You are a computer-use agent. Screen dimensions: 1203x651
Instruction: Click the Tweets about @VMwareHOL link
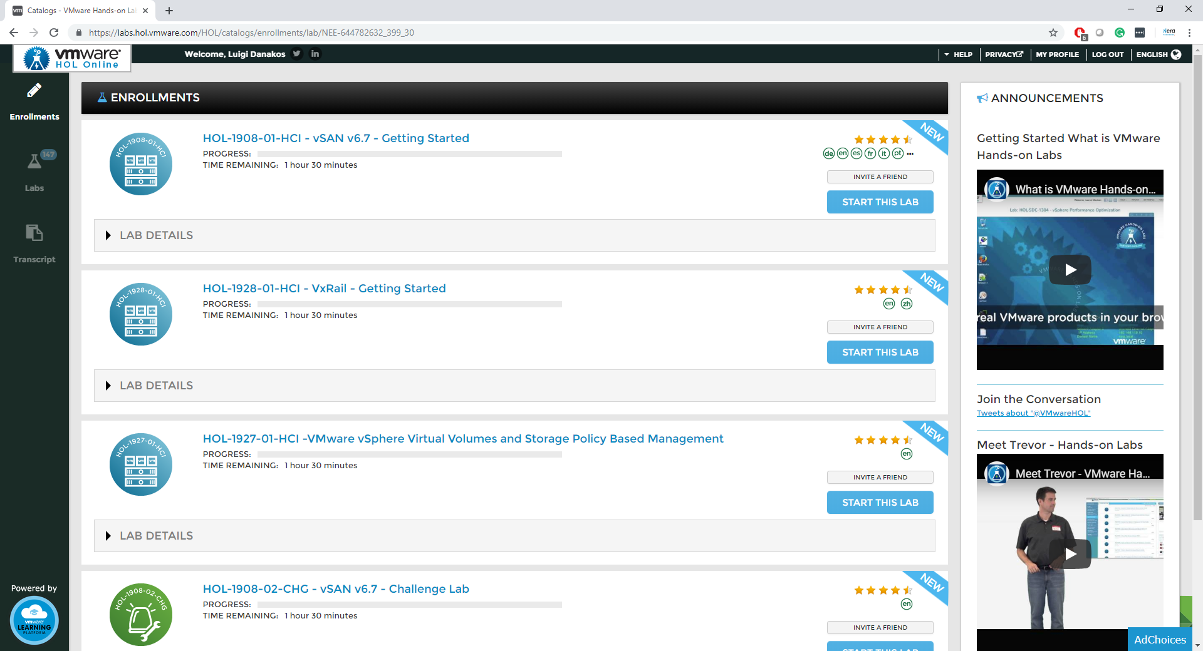pos(1033,413)
